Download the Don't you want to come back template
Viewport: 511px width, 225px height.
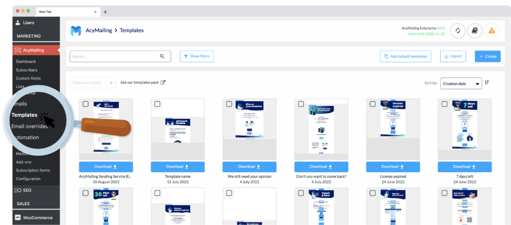click(x=321, y=167)
